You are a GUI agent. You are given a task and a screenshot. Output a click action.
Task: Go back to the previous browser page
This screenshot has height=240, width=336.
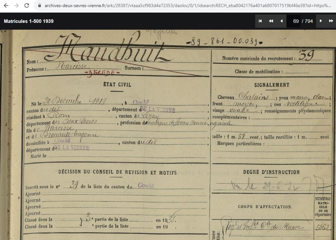[x=6, y=5]
